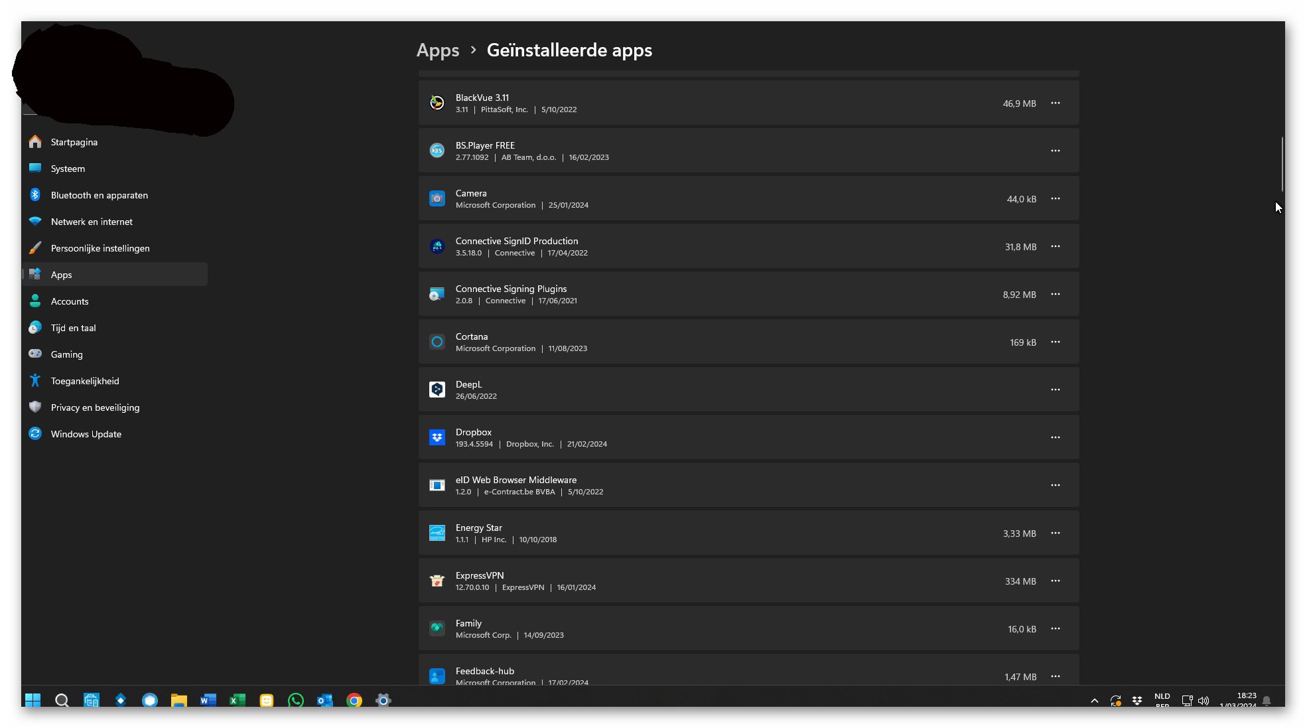Image resolution: width=1307 pixels, height=728 pixels.
Task: Click the Apps breadcrumb link
Action: (x=437, y=50)
